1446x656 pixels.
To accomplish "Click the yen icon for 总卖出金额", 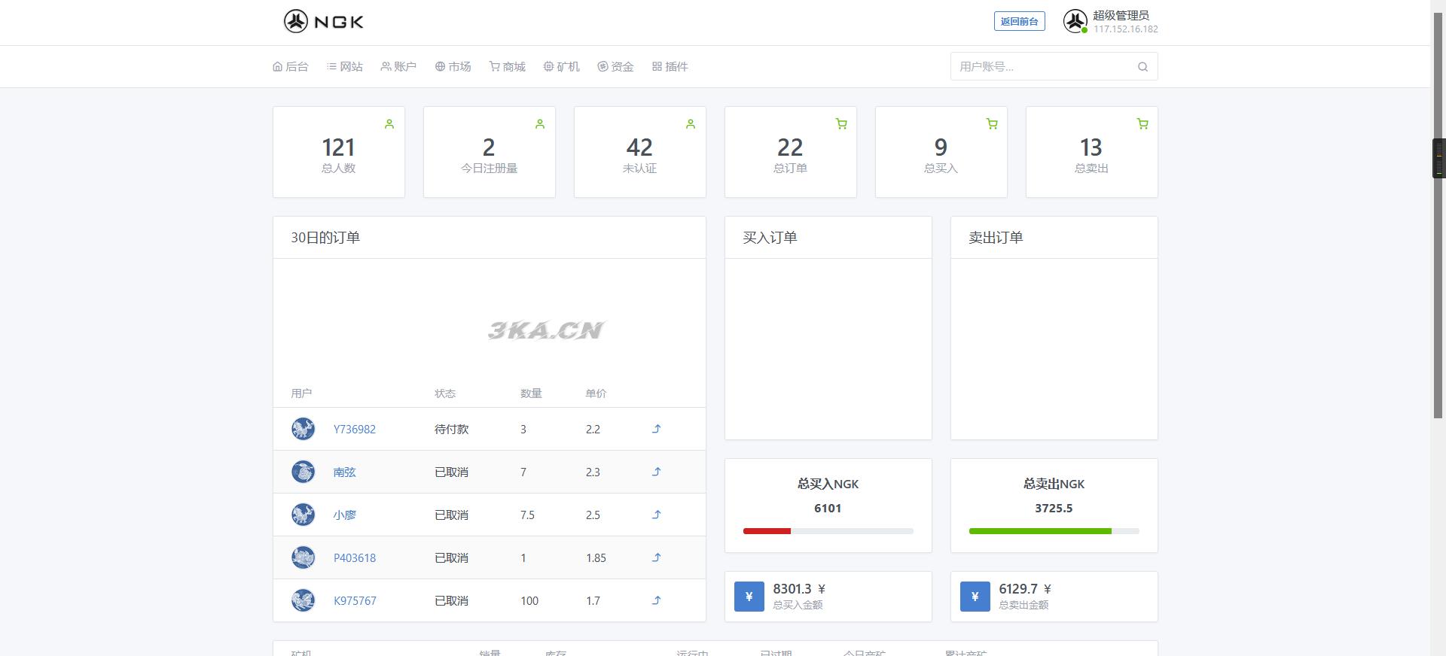I will [975, 597].
